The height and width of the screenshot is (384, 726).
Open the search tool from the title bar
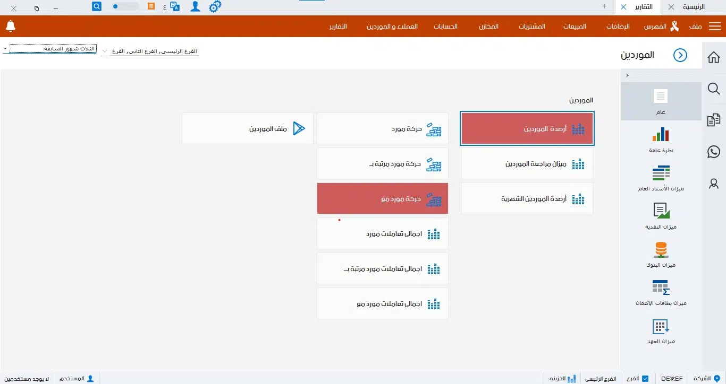96,6
